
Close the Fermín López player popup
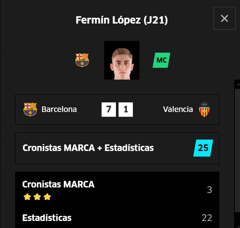(x=225, y=18)
